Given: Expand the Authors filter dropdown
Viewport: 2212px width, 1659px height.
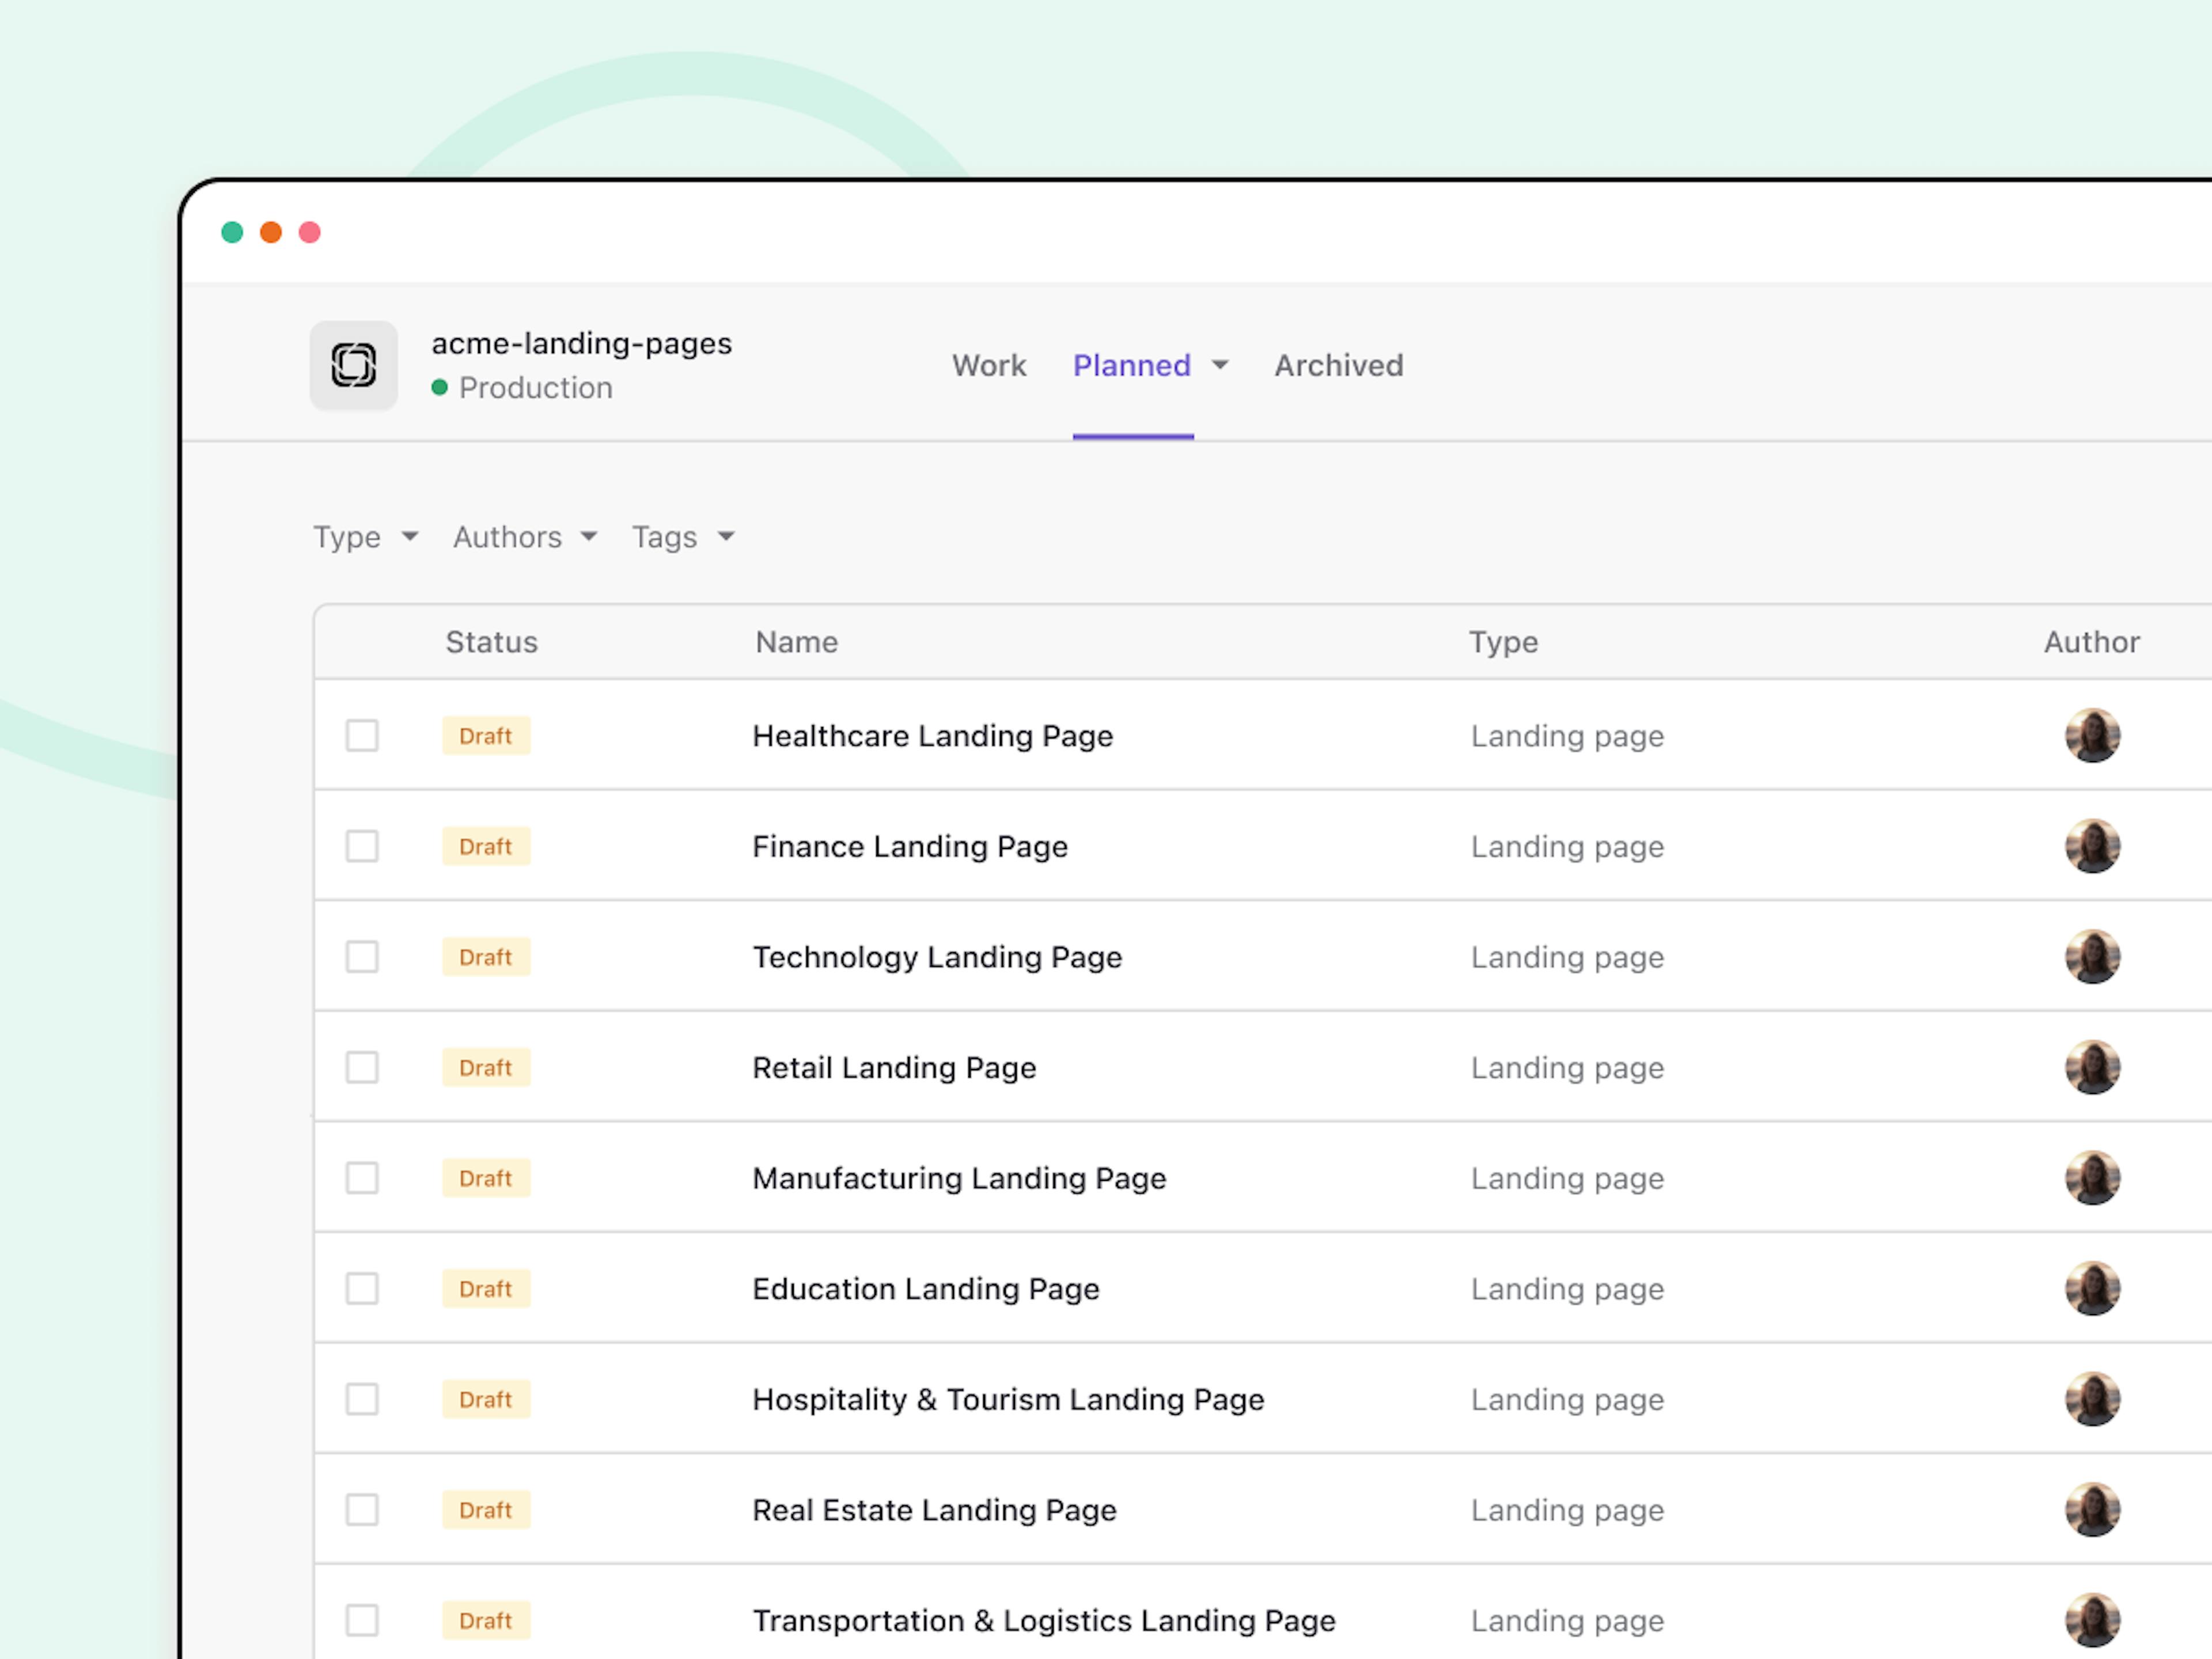Looking at the screenshot, I should [525, 537].
